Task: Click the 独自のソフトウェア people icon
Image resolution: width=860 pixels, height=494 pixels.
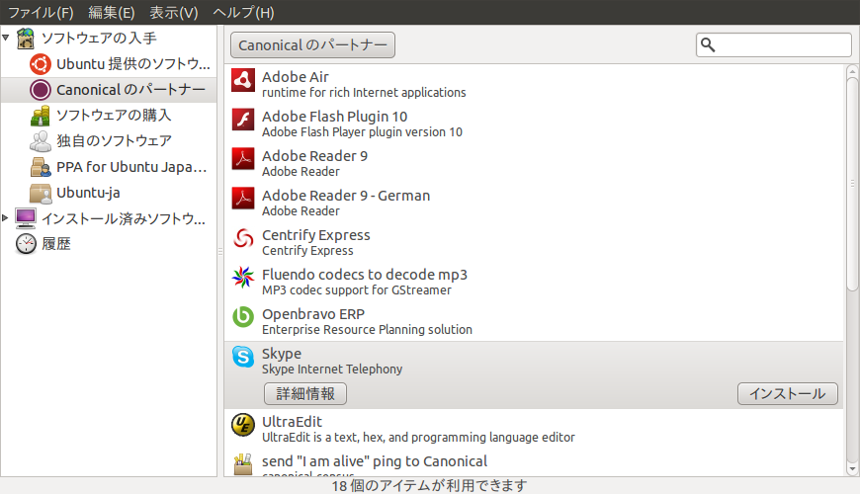Action: point(41,141)
